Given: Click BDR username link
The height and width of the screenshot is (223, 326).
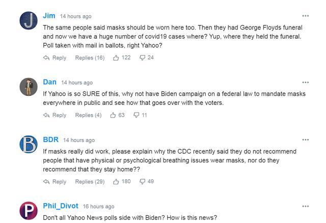Looking at the screenshot, I should point(50,140).
